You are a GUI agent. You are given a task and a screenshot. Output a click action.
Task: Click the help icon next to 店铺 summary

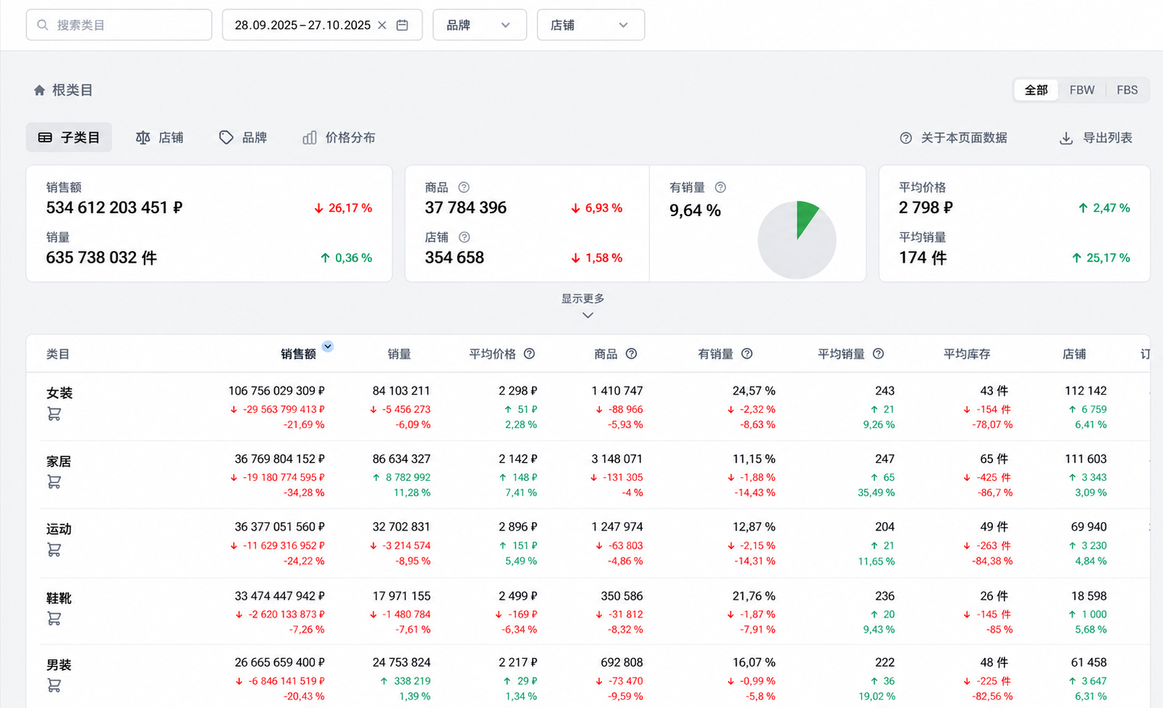[465, 237]
